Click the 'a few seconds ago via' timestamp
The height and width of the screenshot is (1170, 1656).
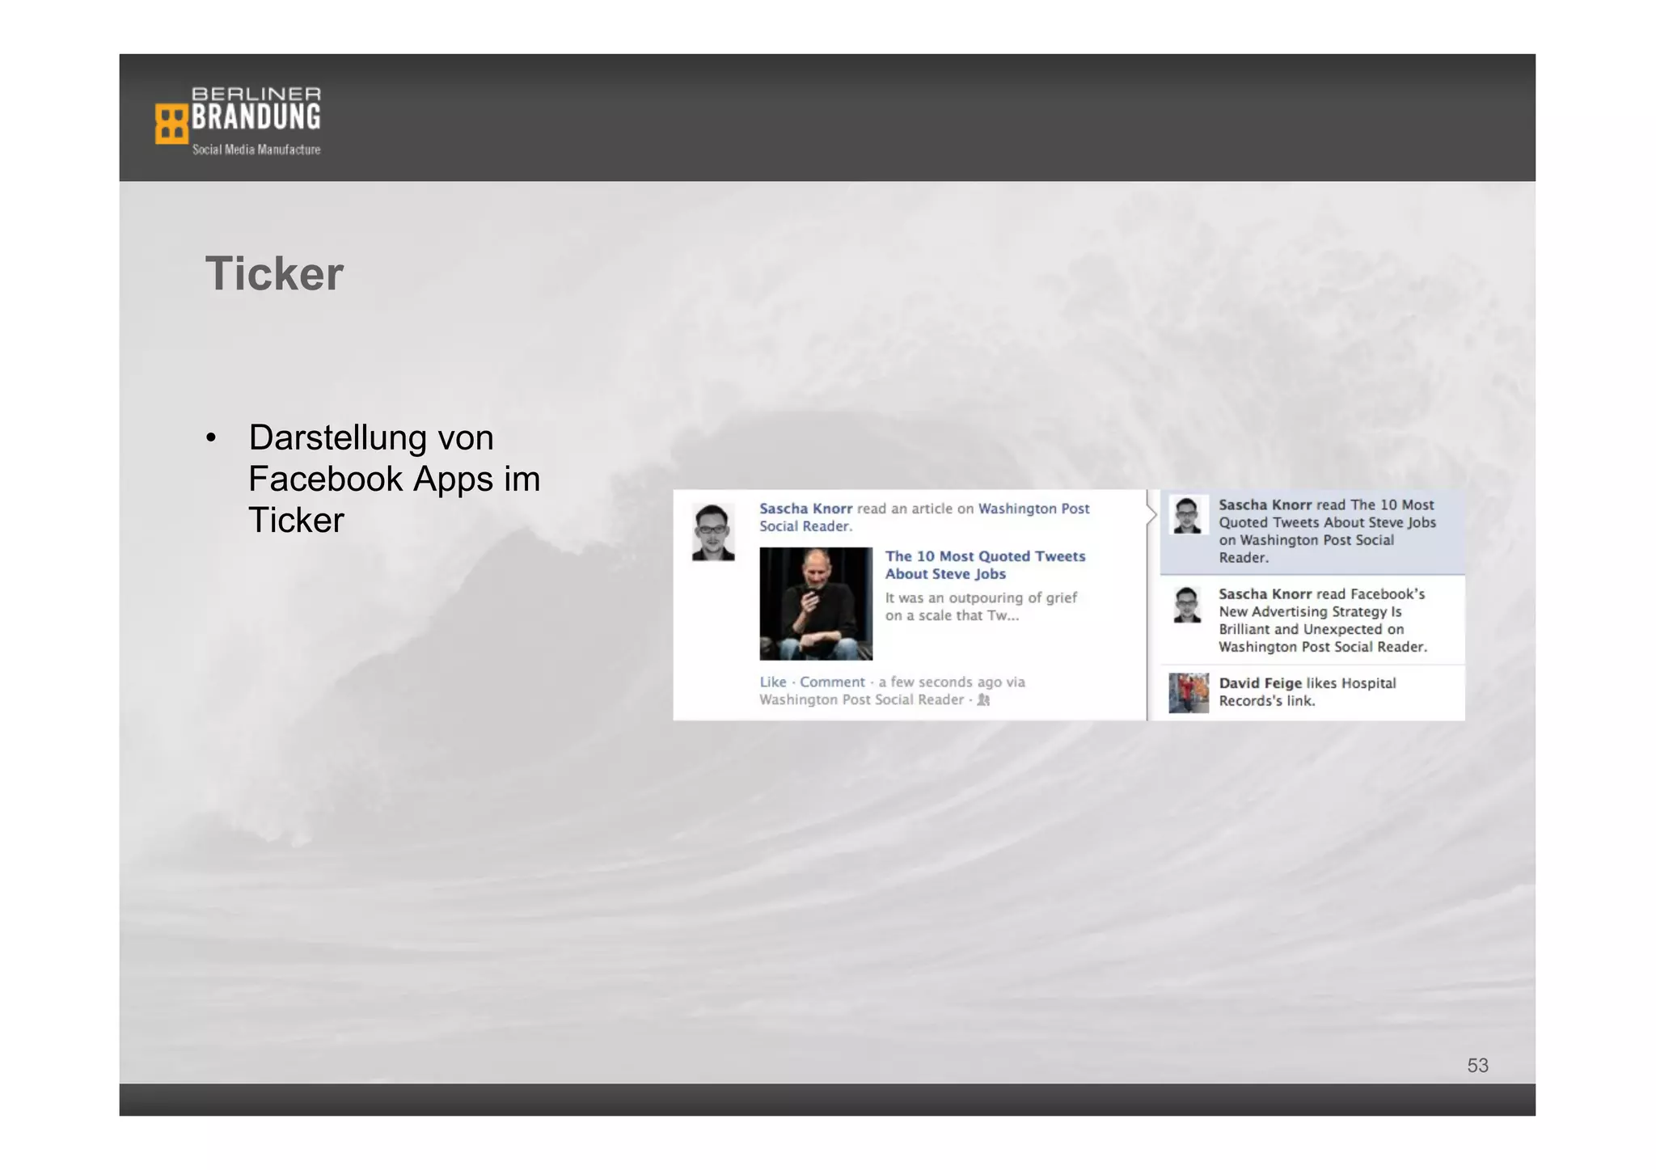point(952,682)
